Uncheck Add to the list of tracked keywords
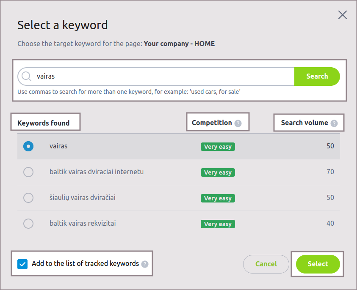The height and width of the screenshot is (290, 357). click(x=22, y=264)
